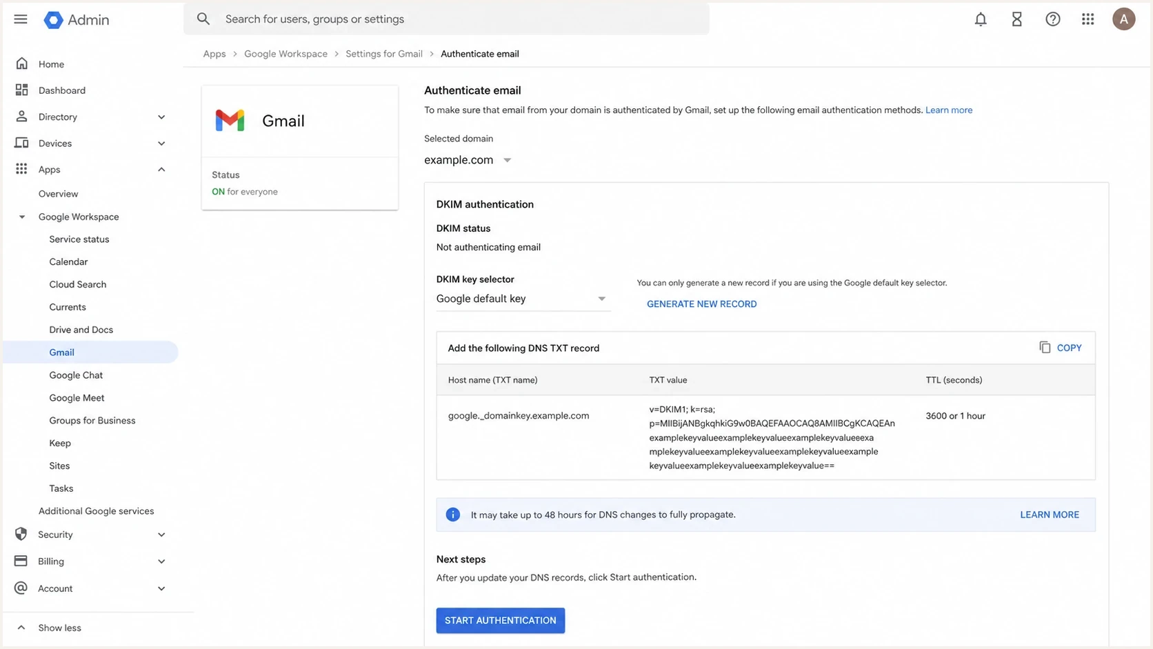Click the Google Admin logo

tap(77, 20)
